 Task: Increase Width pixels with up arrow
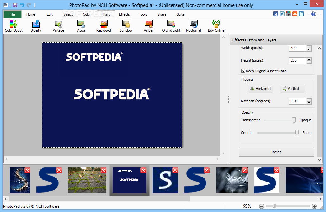coord(309,47)
